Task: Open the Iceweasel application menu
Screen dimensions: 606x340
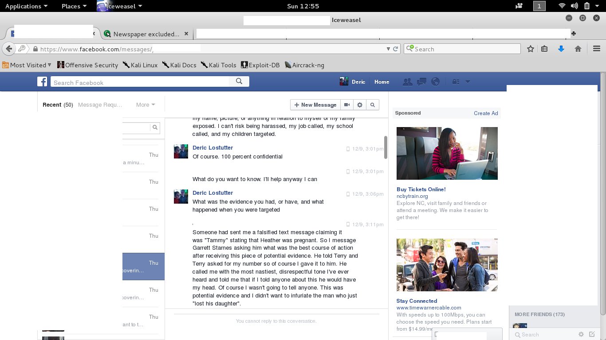Action: point(120,6)
